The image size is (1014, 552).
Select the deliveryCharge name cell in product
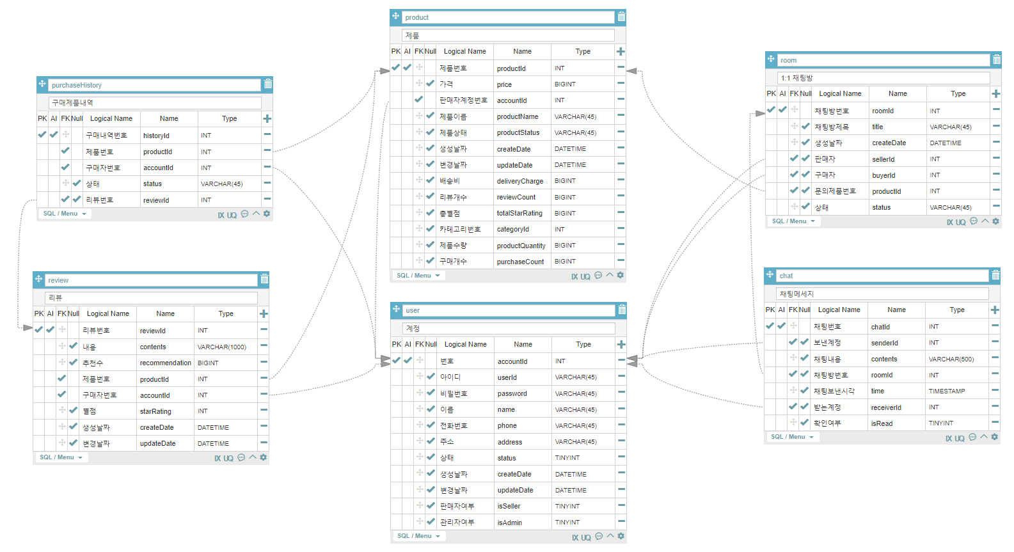tap(521, 181)
